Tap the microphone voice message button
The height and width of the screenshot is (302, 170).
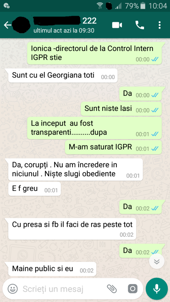(157, 288)
